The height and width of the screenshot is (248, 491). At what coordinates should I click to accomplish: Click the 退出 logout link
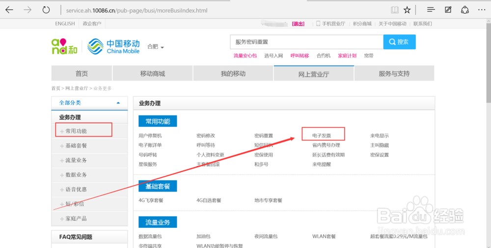(x=298, y=24)
